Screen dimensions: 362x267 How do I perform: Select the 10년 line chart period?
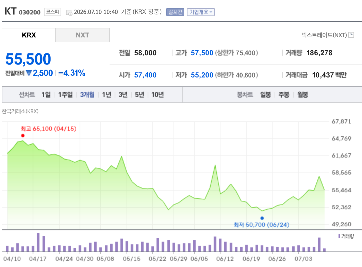tap(158, 95)
